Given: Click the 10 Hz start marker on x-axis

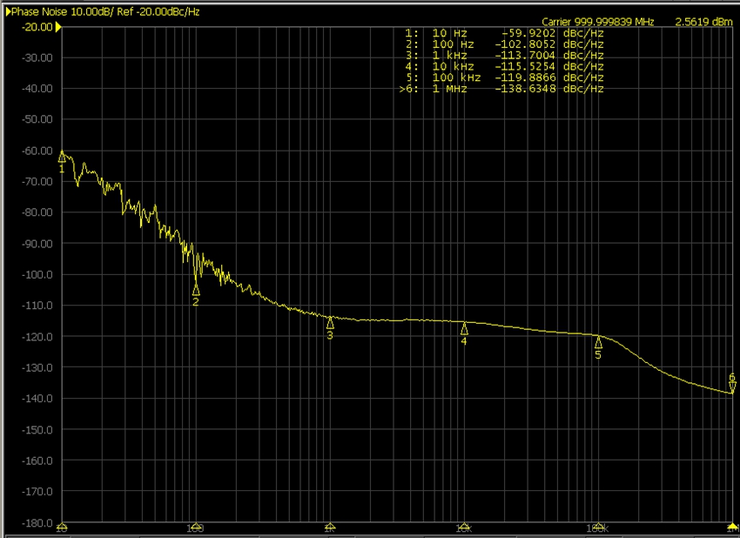Looking at the screenshot, I should [62, 528].
